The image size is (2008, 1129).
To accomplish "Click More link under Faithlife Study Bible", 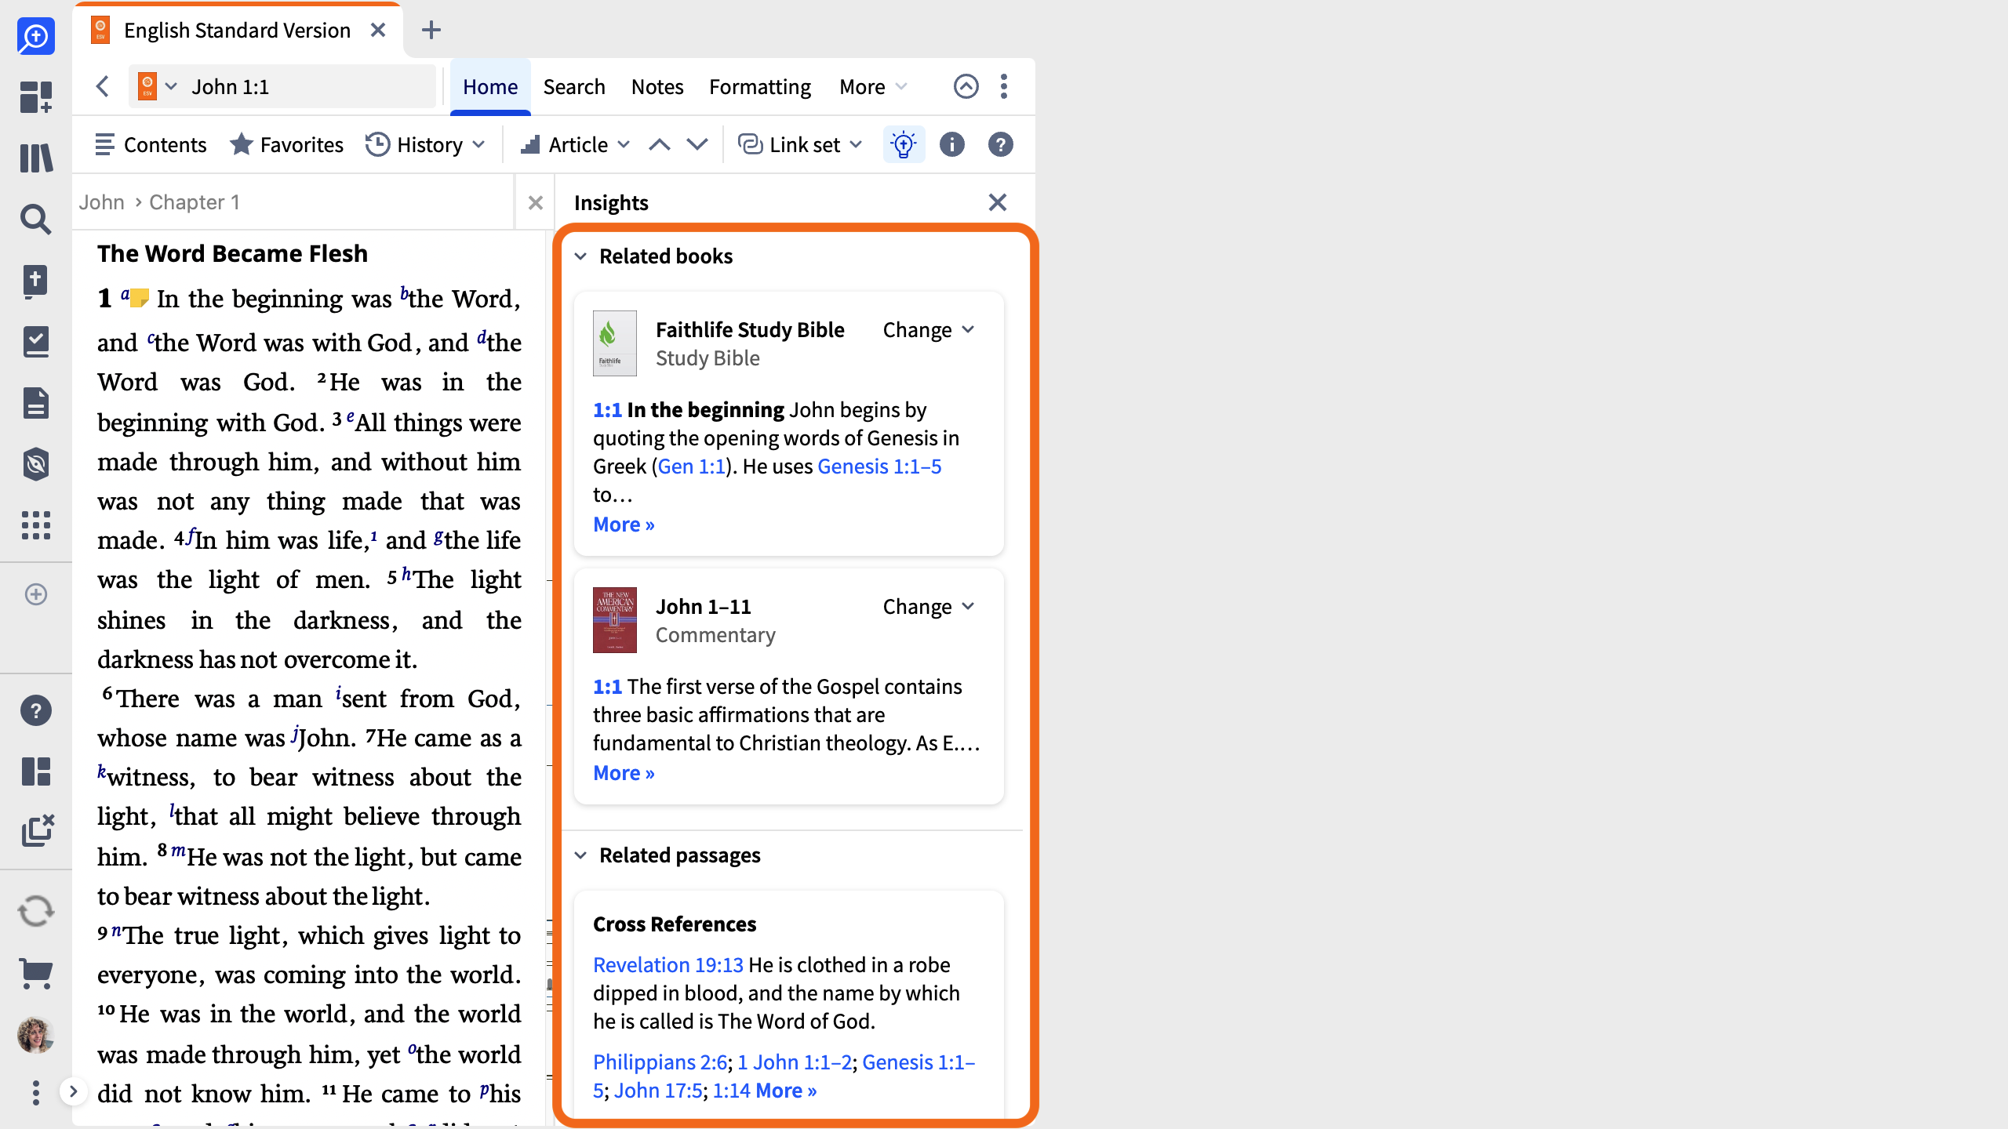I will [x=624, y=525].
